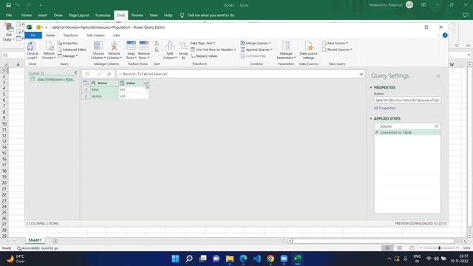Collapse the APPLIED STEPS section
The image size is (473, 266).
click(x=371, y=118)
